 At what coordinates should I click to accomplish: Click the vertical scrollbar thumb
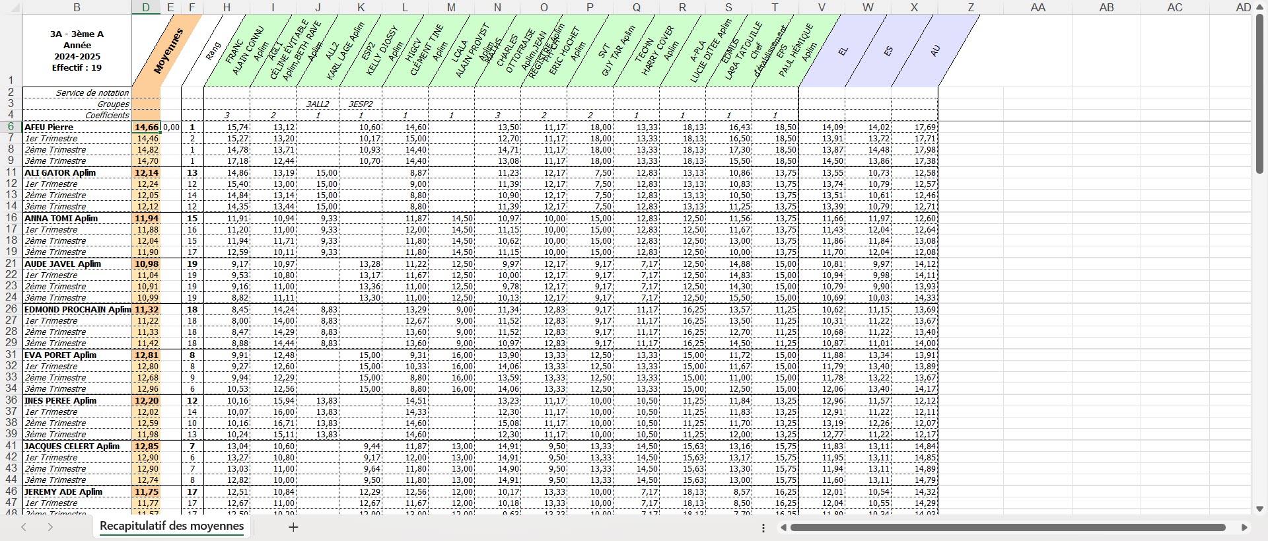click(1259, 94)
